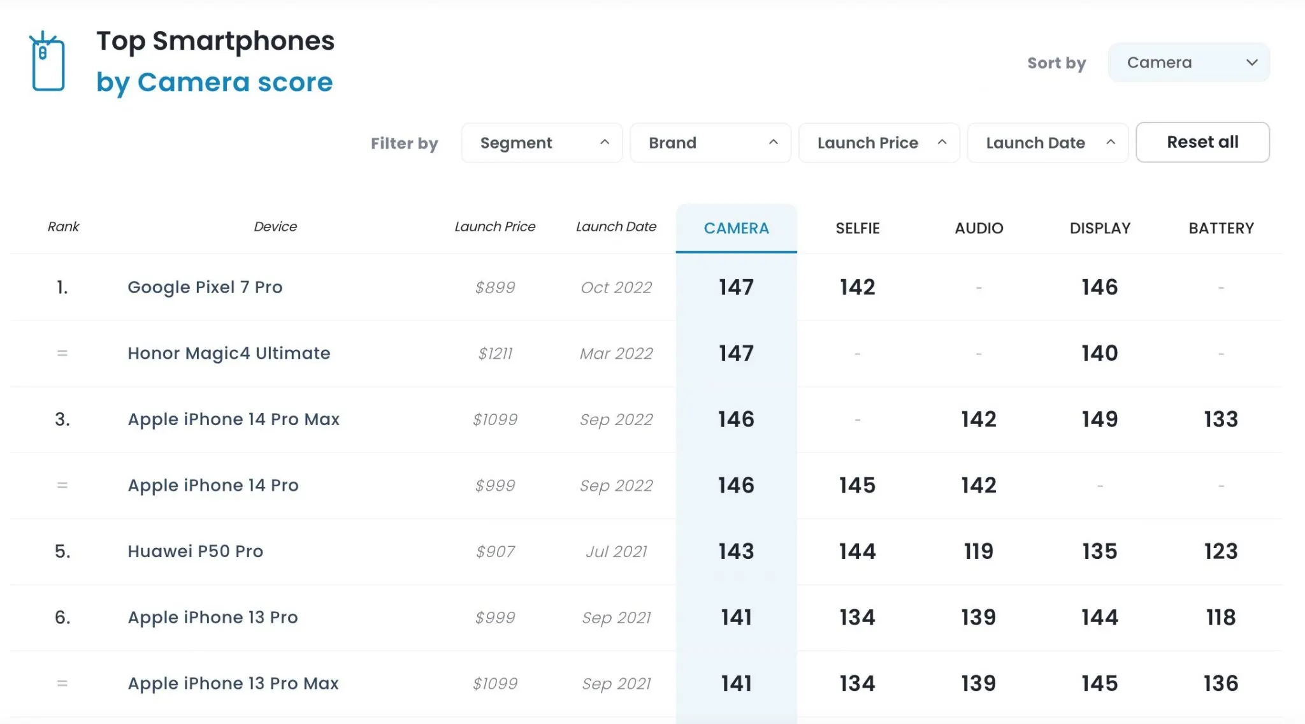Open the Google Pixel 7 Pro link
Screen dimensions: 1305x724
click(x=205, y=287)
